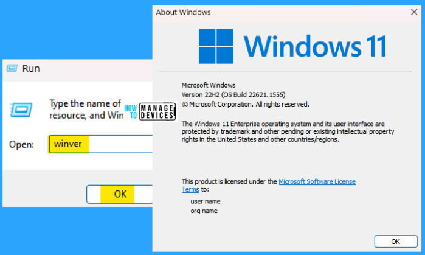The width and height of the screenshot is (425, 255).
Task: Click the 'Windows 11' wordmark text
Action: click(x=315, y=46)
